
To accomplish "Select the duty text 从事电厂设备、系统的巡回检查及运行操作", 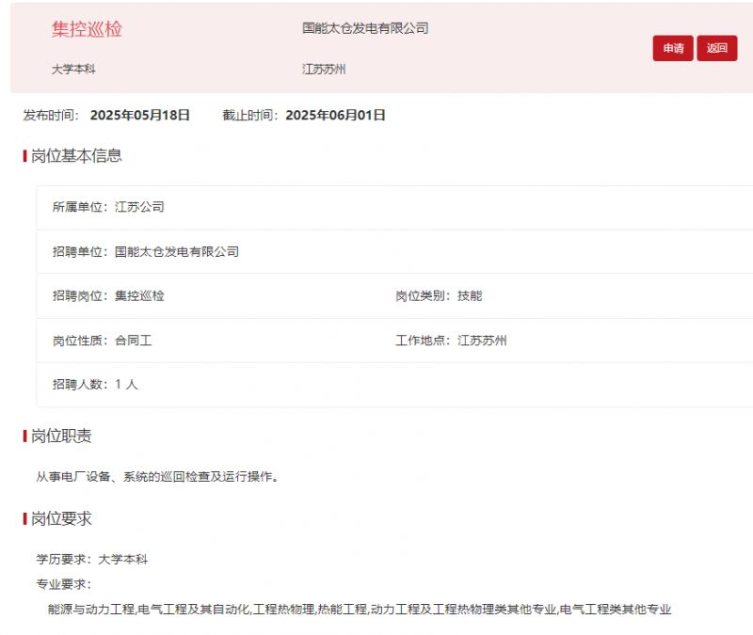I will click(157, 477).
